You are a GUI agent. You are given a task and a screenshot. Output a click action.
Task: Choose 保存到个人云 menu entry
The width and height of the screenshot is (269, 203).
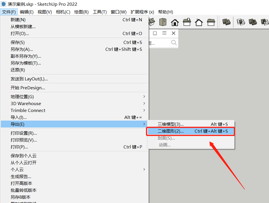[74, 156]
